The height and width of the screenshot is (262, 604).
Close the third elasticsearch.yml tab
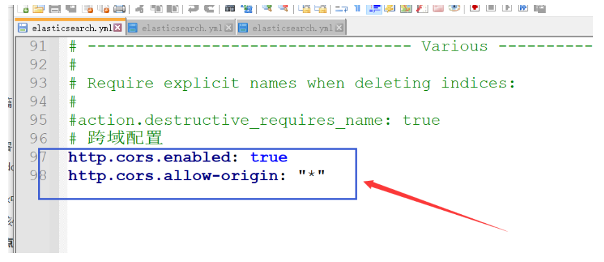tap(339, 28)
